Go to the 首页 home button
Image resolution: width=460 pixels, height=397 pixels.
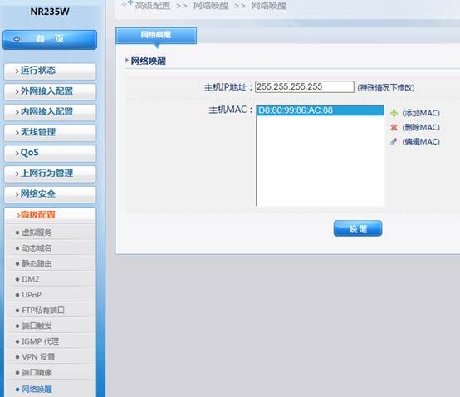50,39
